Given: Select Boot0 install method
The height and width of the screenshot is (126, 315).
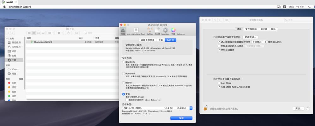Looking at the screenshot, I should pyautogui.click(x=124, y=83).
